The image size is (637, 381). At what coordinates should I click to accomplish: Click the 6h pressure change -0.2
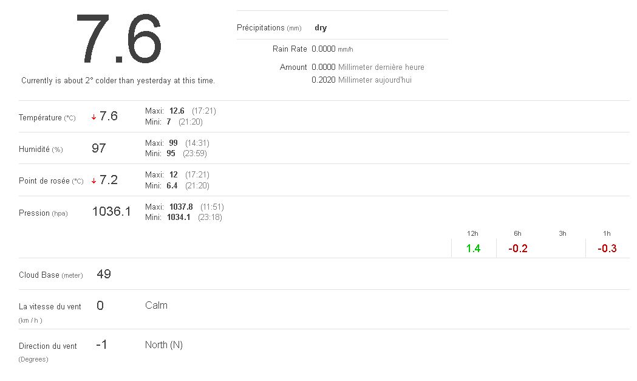pos(517,248)
